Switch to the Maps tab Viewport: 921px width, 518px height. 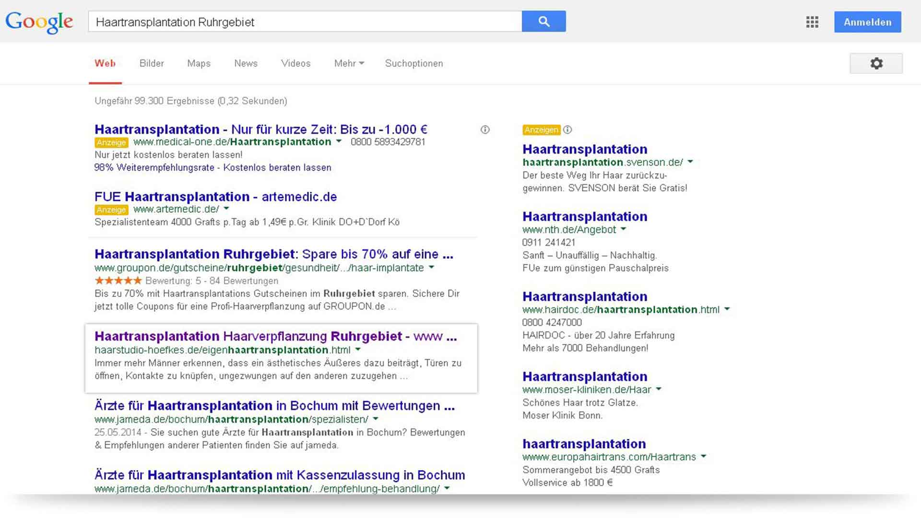coord(199,63)
